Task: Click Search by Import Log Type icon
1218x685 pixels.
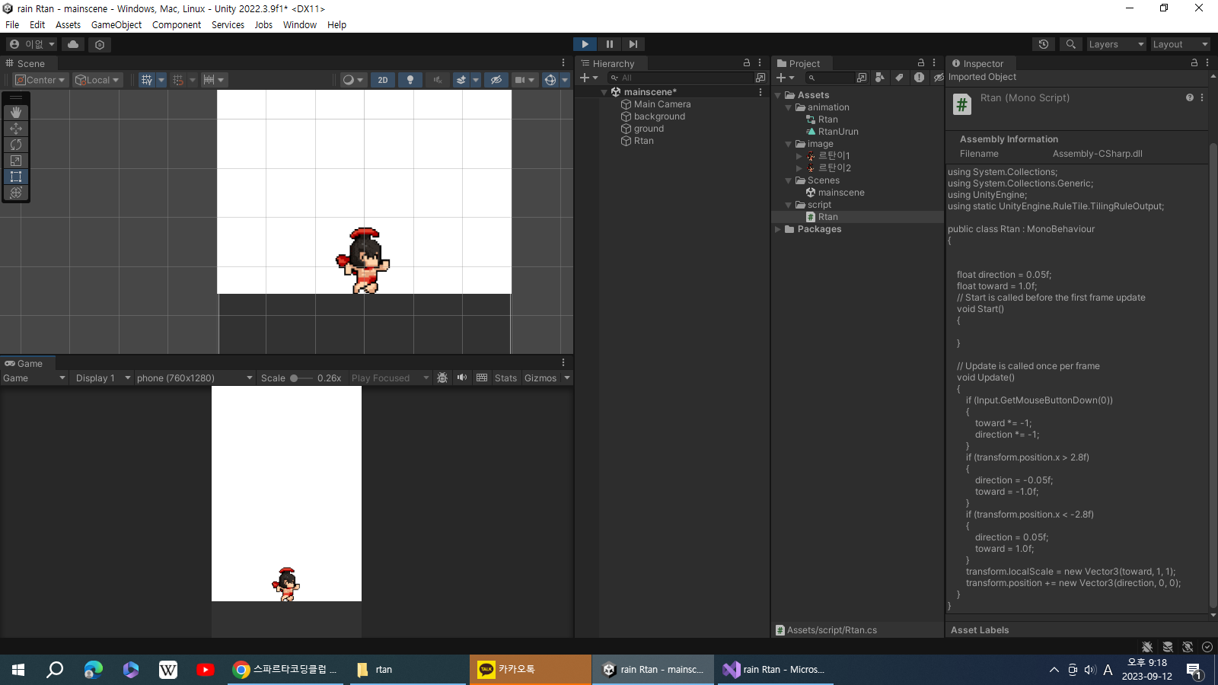Action: point(919,78)
